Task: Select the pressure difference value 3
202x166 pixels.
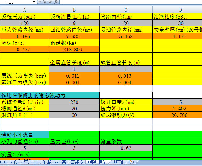Action: coord(74,148)
